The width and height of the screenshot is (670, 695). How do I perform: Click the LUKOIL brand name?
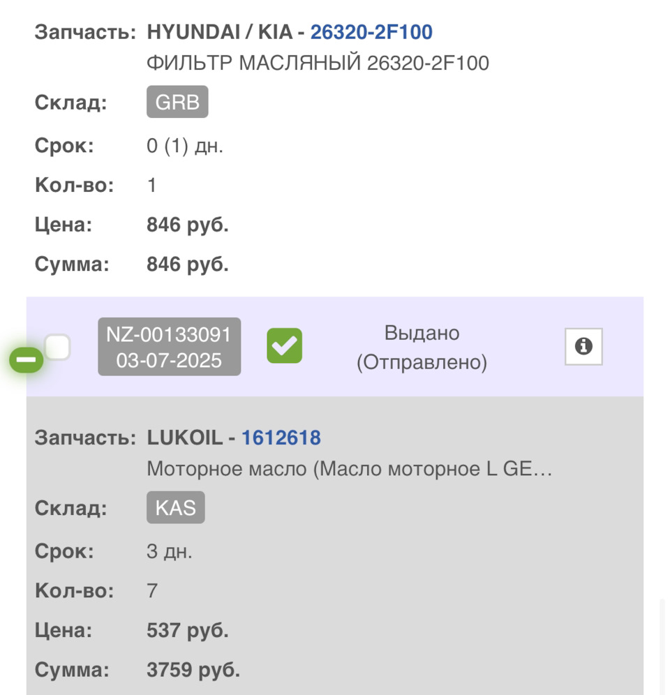(x=185, y=438)
